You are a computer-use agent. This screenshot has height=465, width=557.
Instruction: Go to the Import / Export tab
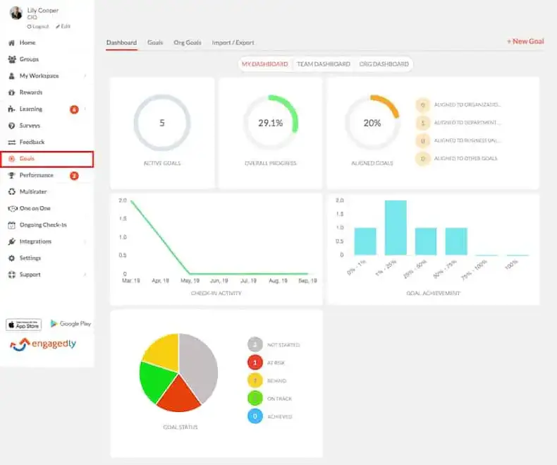(x=233, y=42)
